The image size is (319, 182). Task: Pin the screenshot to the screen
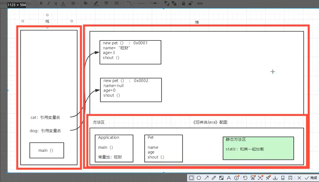point(268,178)
